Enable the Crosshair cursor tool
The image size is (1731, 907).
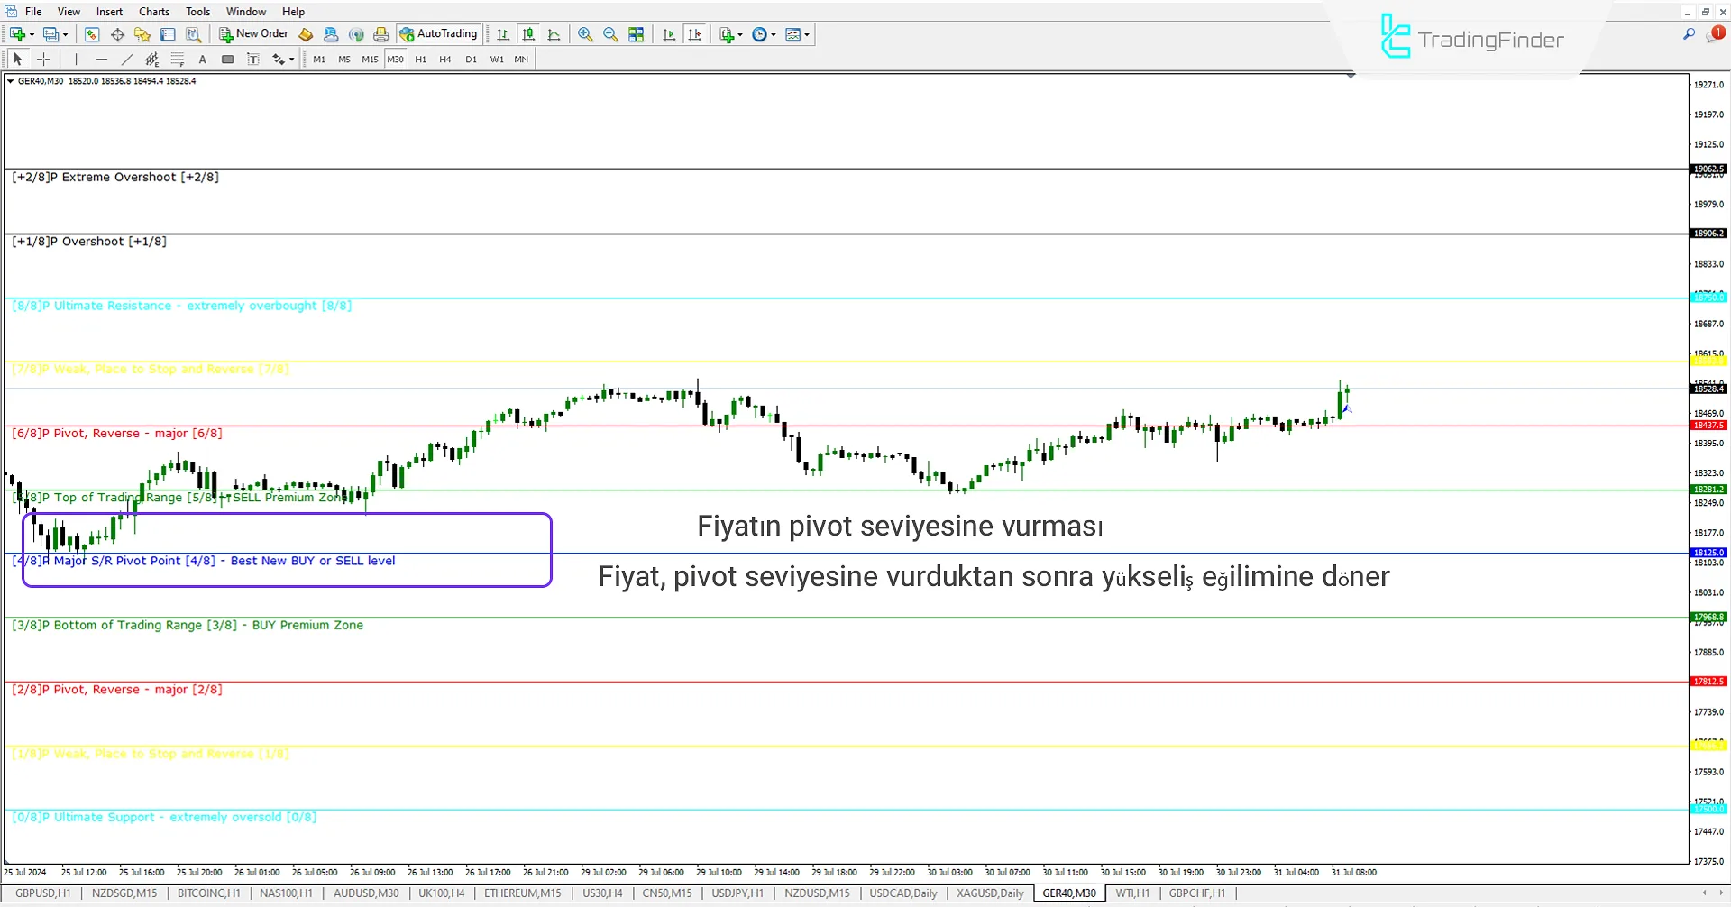click(43, 59)
